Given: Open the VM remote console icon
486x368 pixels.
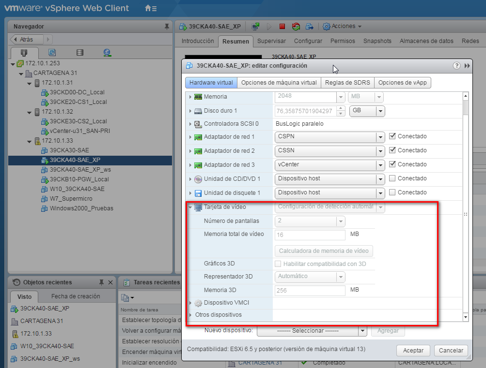Looking at the screenshot, I should (255, 26).
